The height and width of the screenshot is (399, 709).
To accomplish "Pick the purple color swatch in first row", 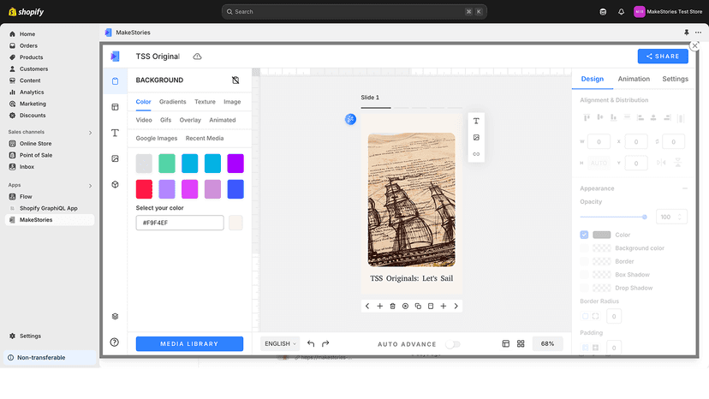I will click(x=235, y=164).
